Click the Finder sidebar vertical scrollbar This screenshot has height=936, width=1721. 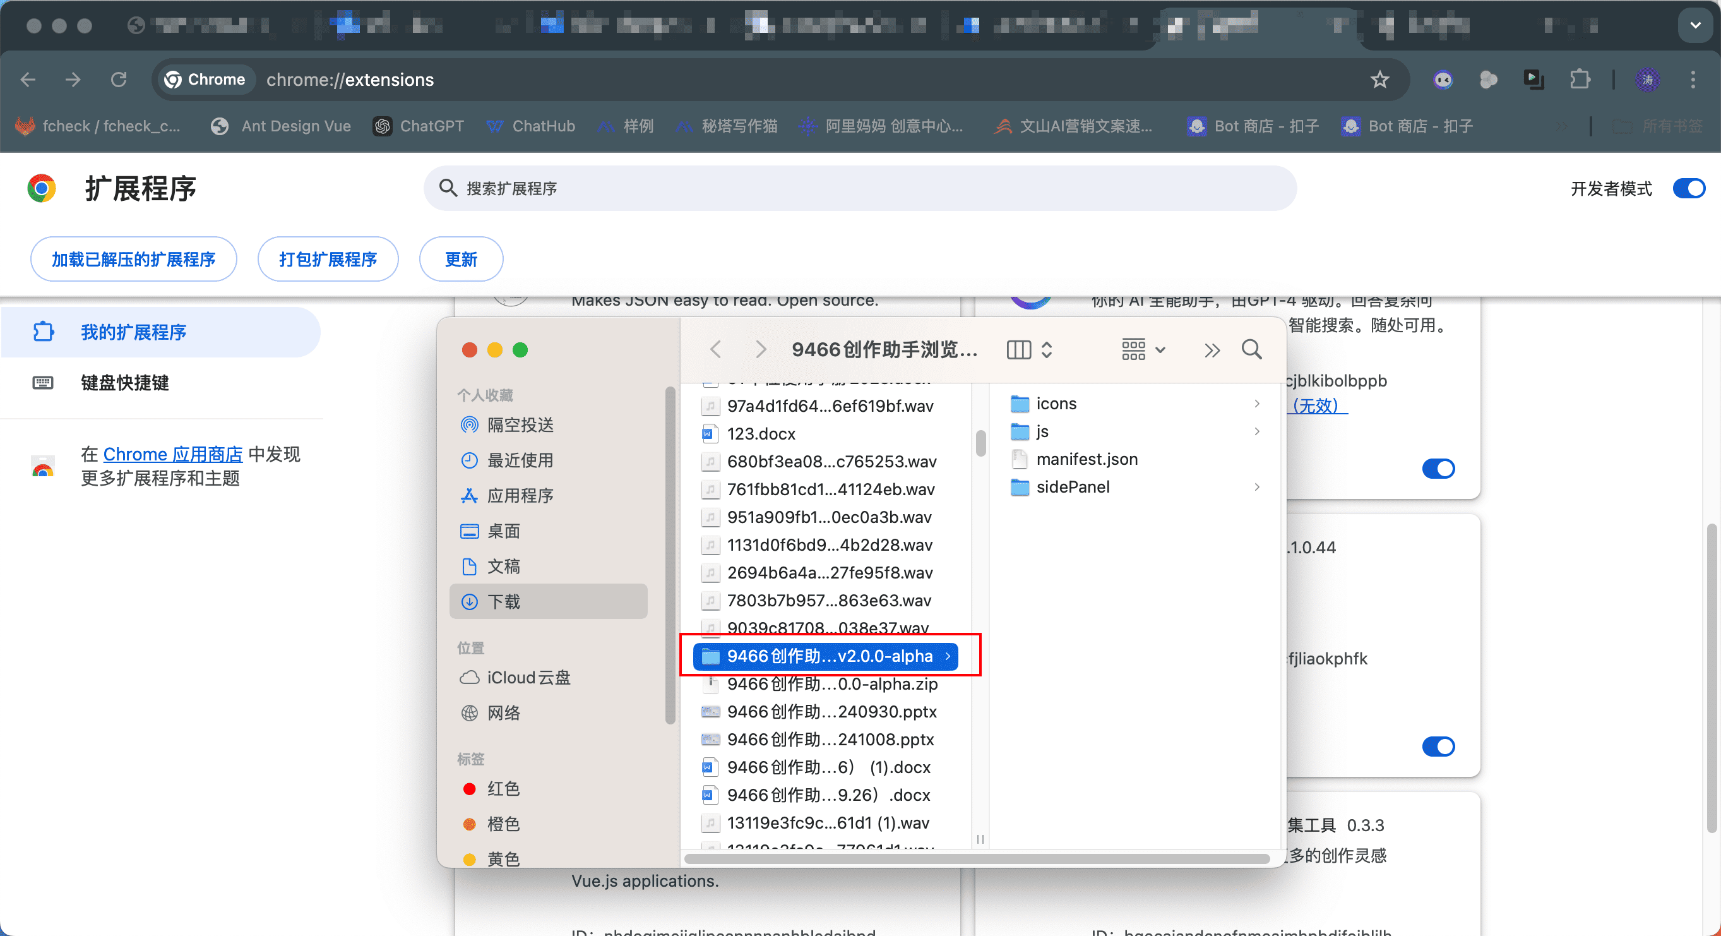point(670,555)
